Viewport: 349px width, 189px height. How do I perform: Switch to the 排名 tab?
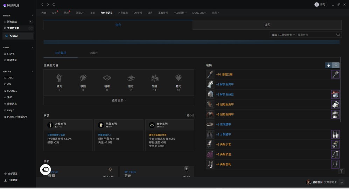point(267,25)
